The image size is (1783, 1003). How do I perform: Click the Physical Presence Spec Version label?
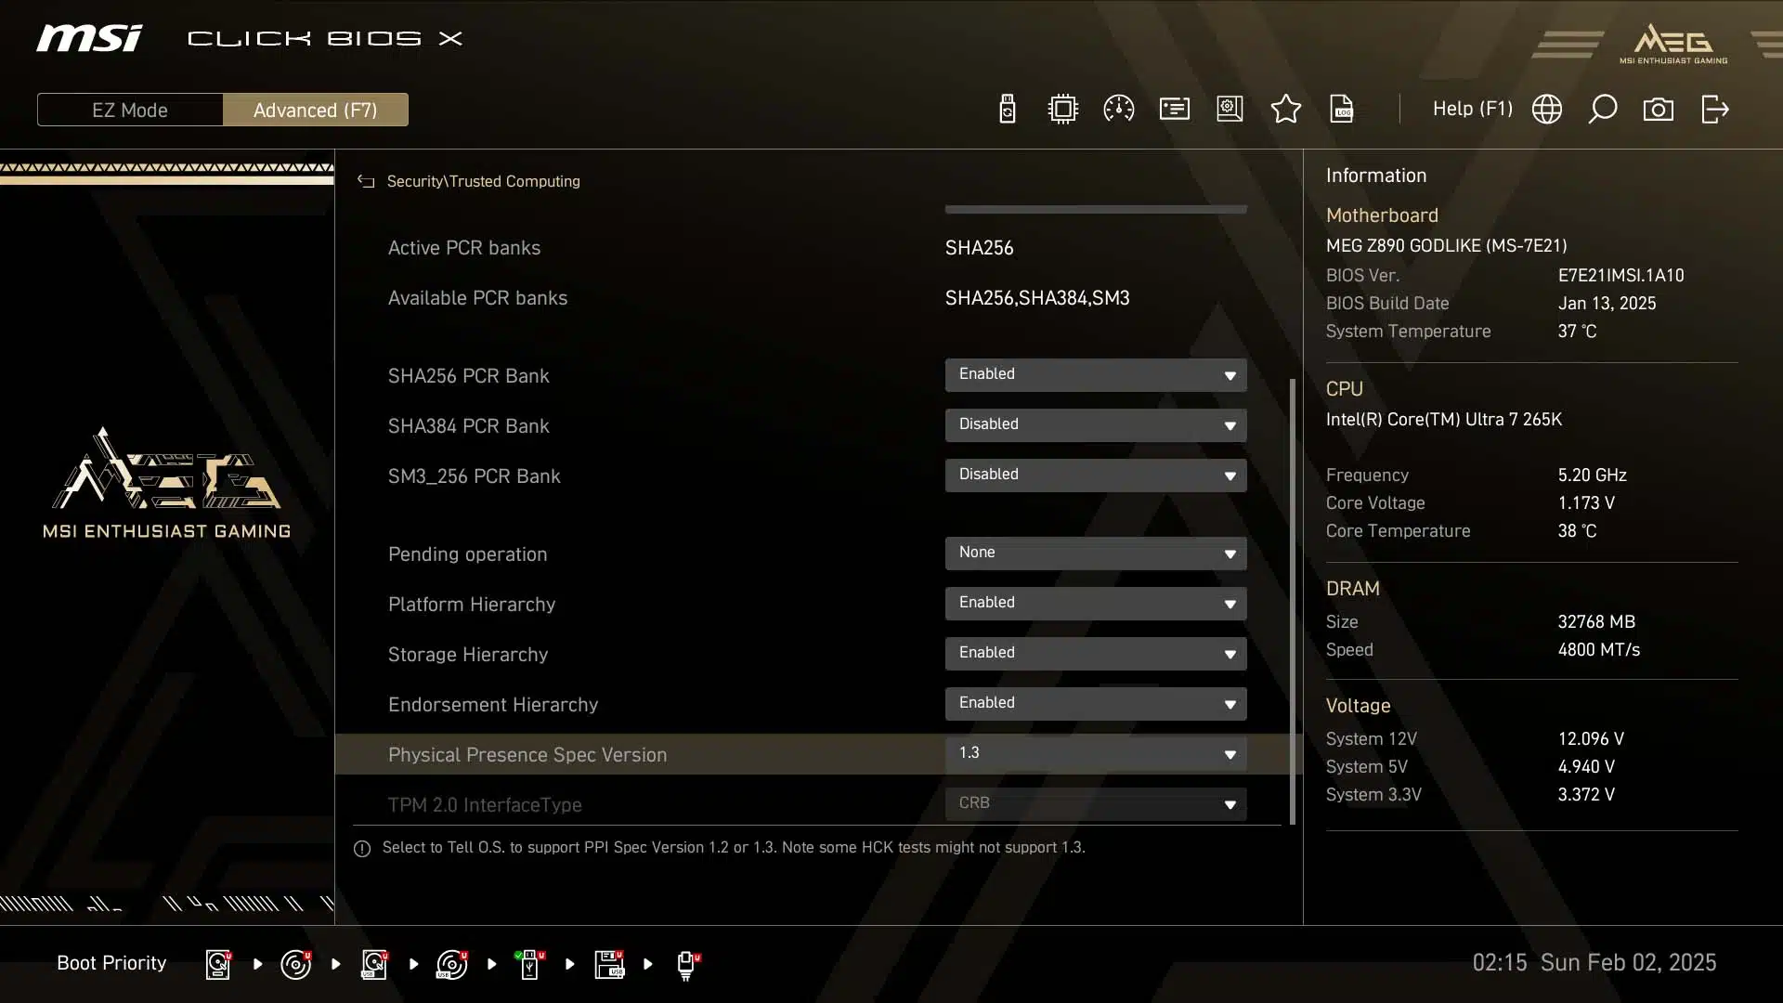[x=527, y=755]
